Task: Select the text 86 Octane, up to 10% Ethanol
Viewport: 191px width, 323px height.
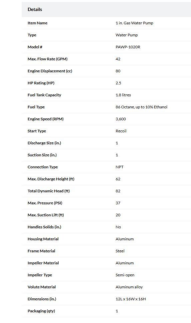Action: 141,107
